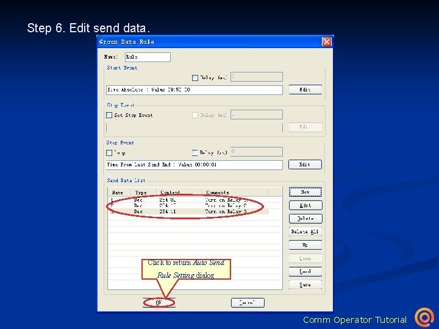Click the Step Event delay value field
Screen dimensions: 439x329
pyautogui.click(x=257, y=152)
